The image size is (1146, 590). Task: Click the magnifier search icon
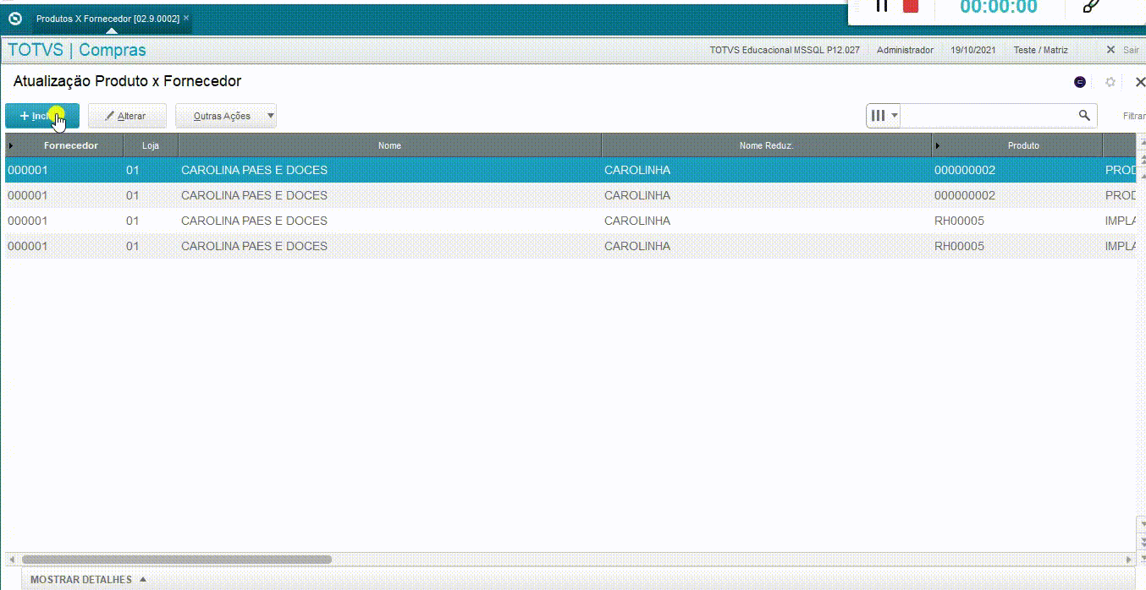click(x=1084, y=116)
